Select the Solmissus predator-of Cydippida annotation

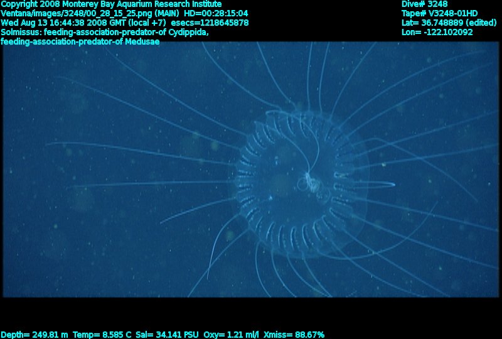click(105, 33)
